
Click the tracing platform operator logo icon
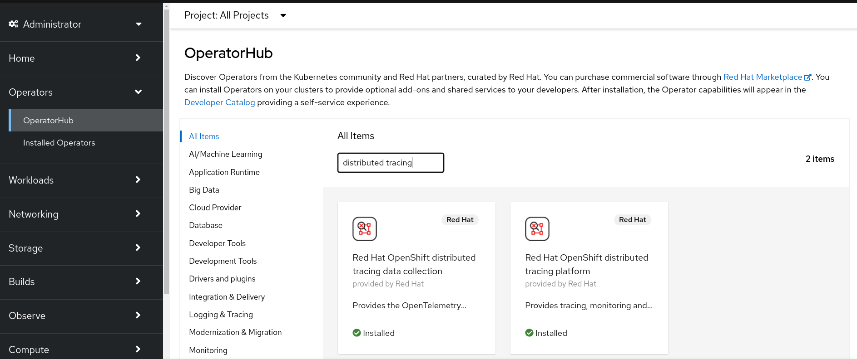537,228
